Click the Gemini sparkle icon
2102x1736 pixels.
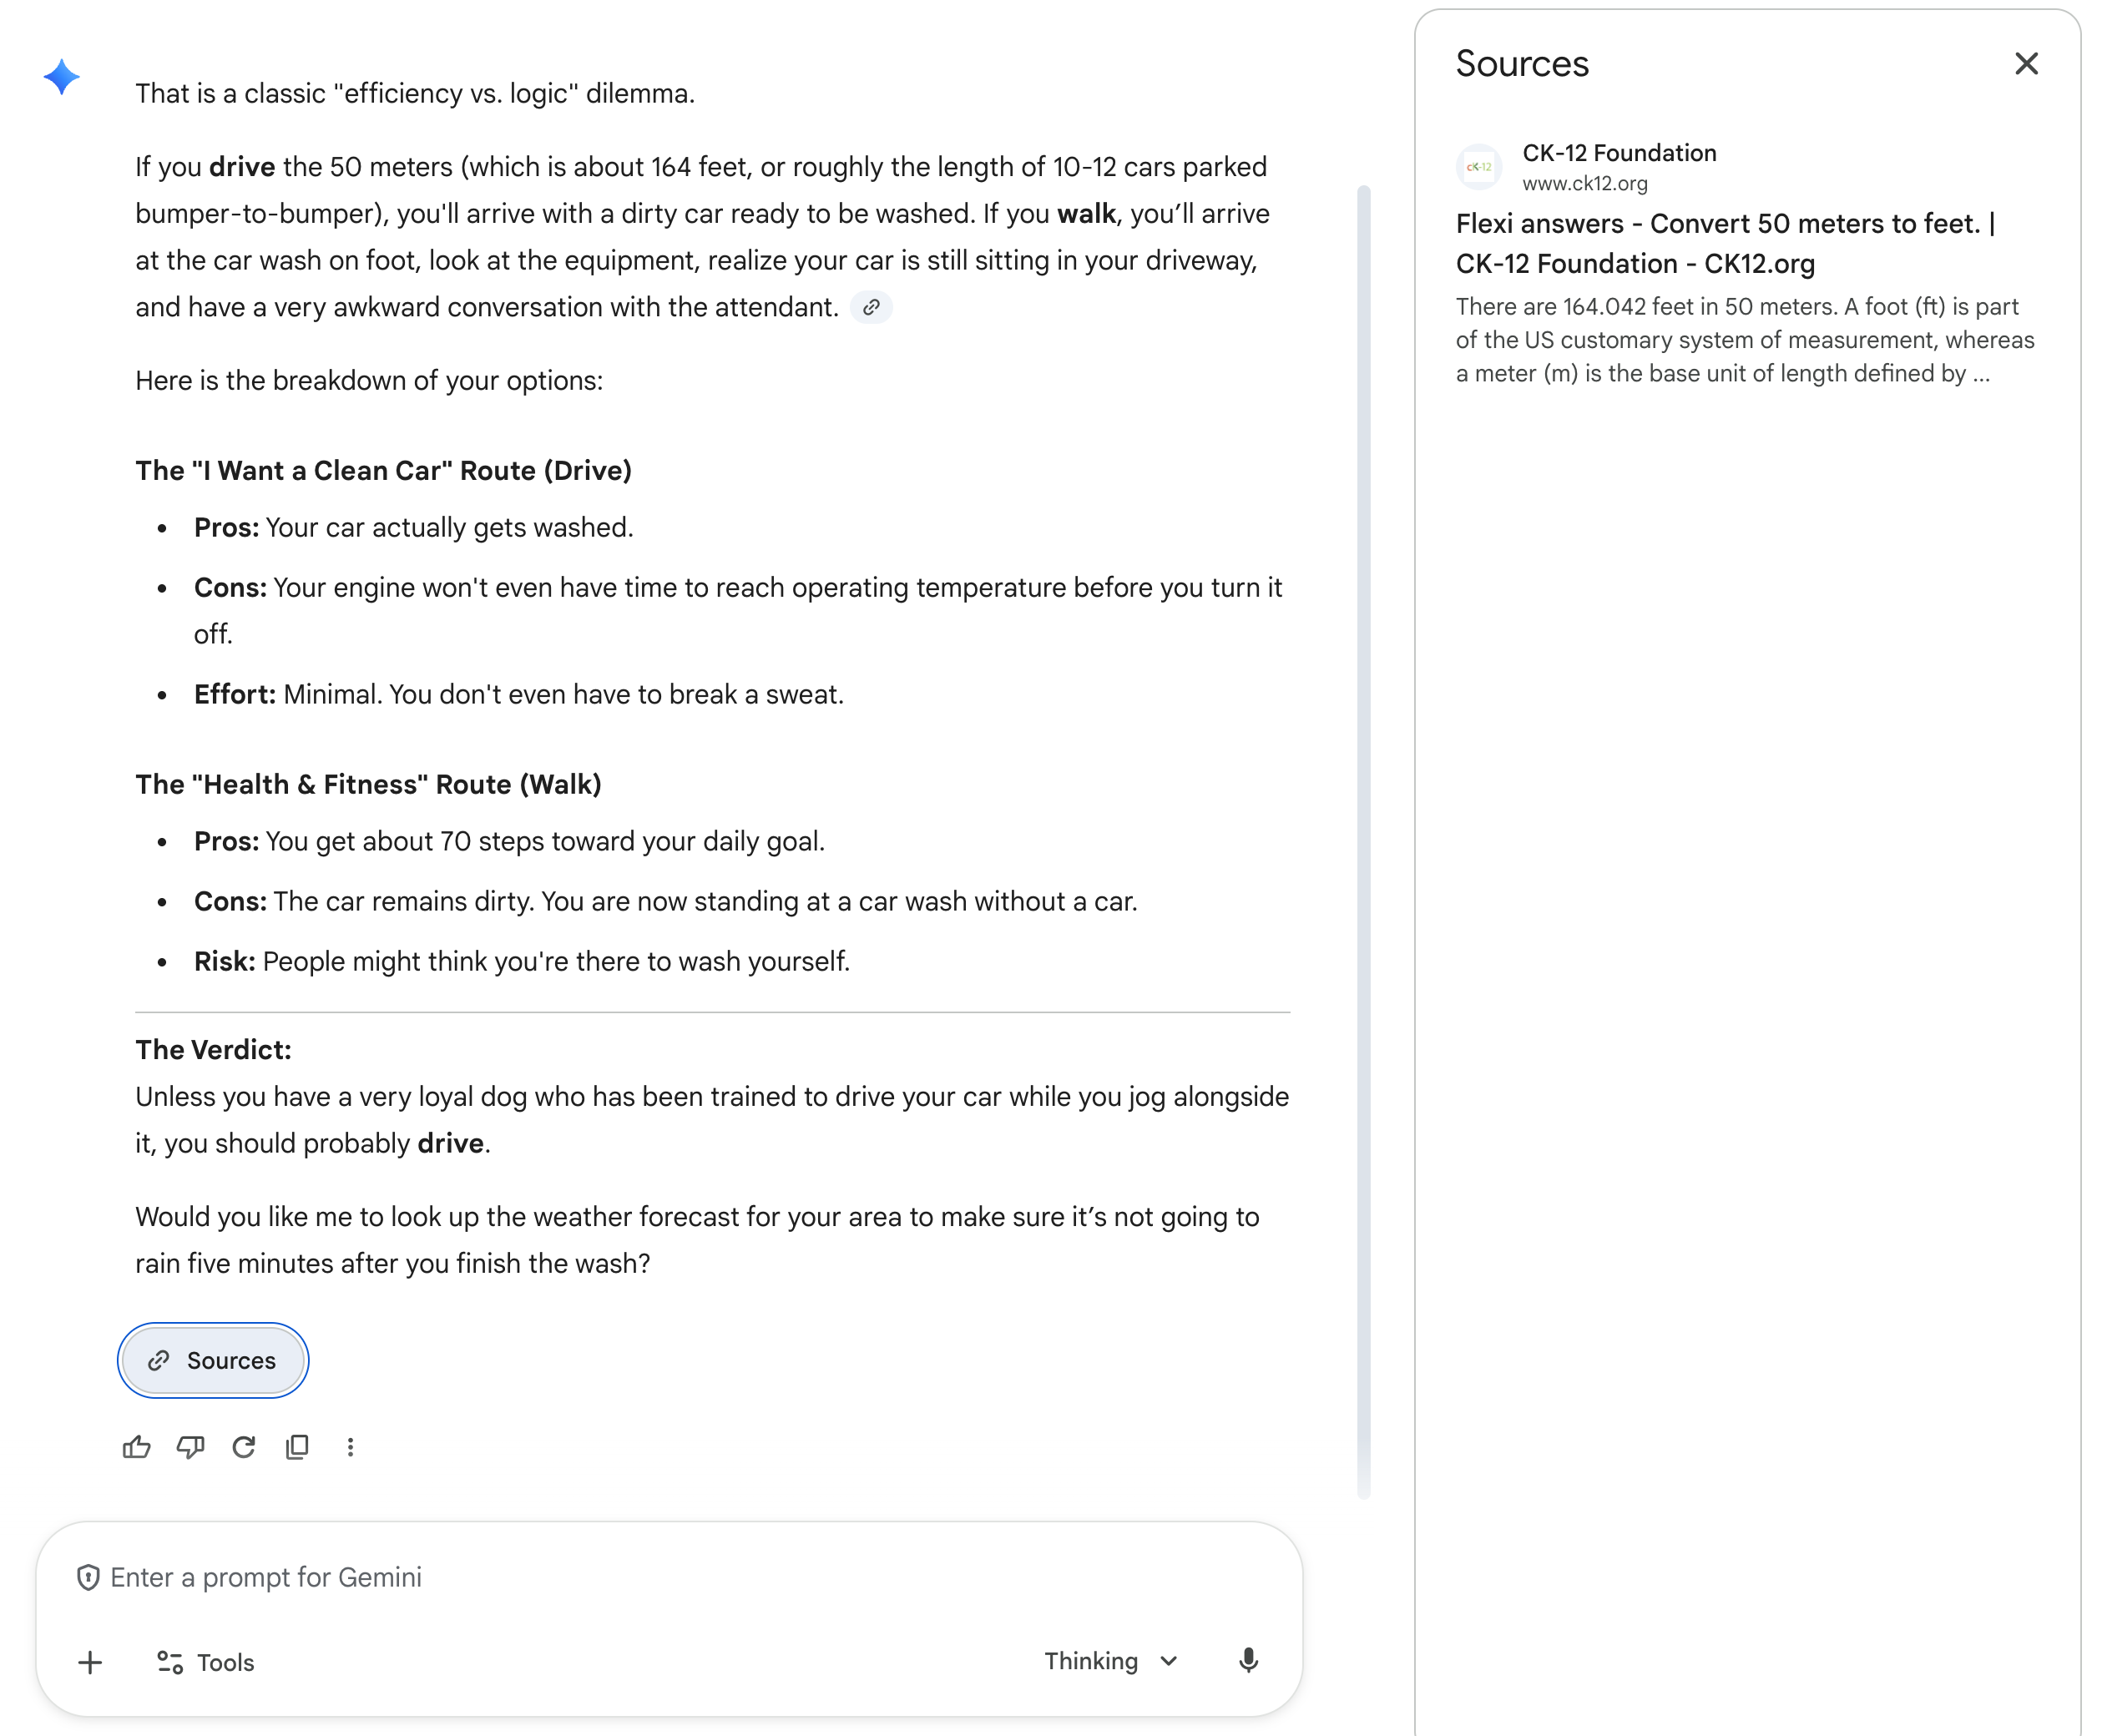pos(61,76)
